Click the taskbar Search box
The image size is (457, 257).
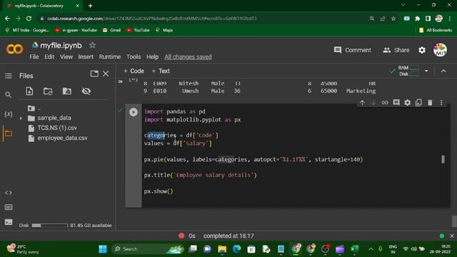pyautogui.click(x=148, y=249)
